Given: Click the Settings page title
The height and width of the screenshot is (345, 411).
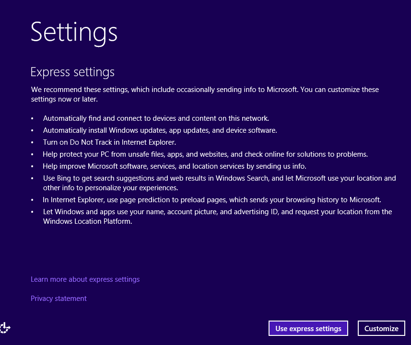Looking at the screenshot, I should tap(74, 32).
